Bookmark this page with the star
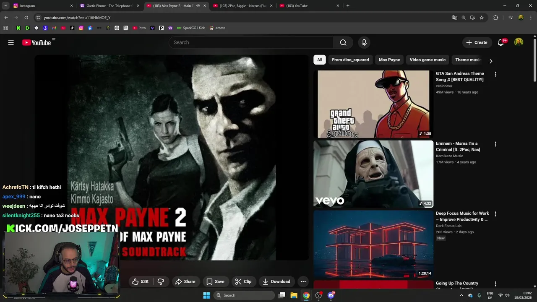 click(x=482, y=18)
